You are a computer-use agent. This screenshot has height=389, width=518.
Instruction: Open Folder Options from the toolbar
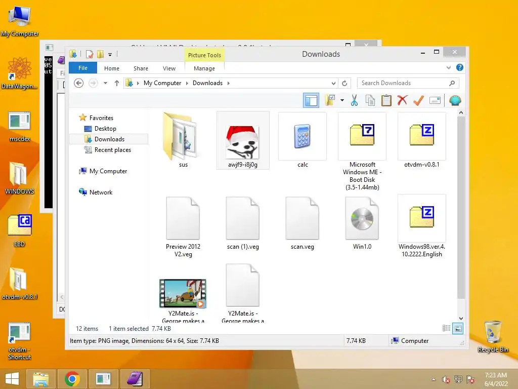point(330,100)
